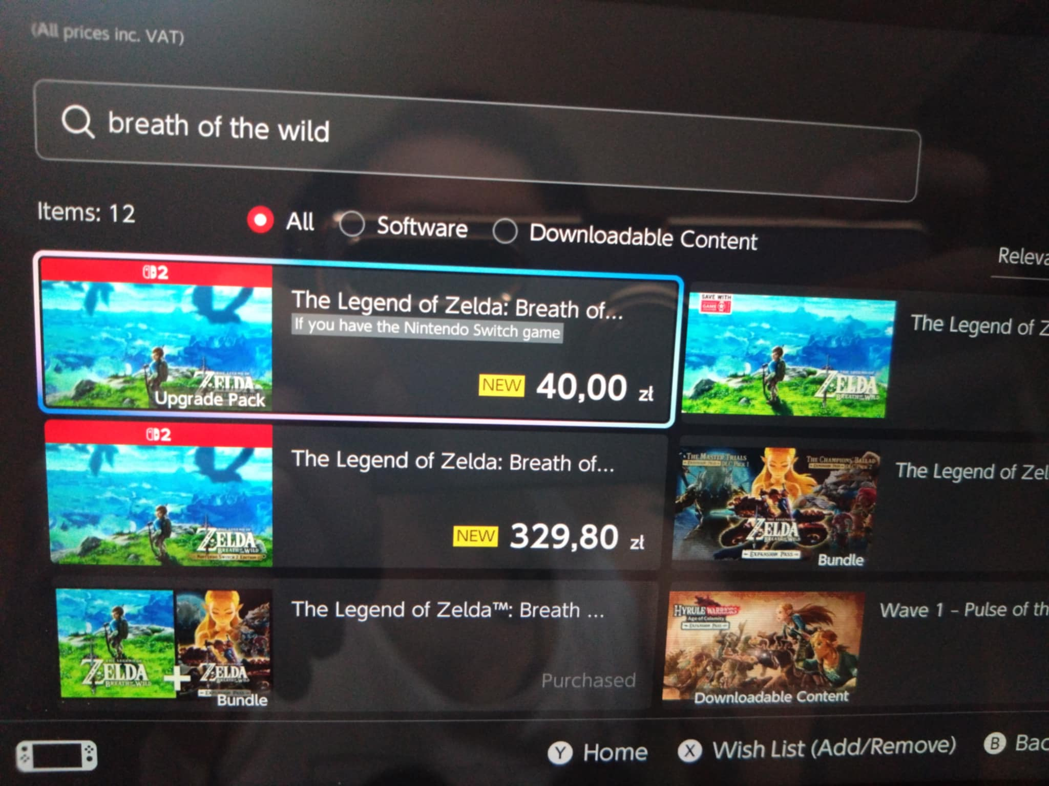Click the Switch 2 logo on Upgrade Pack banner
The image size is (1049, 786).
(155, 272)
